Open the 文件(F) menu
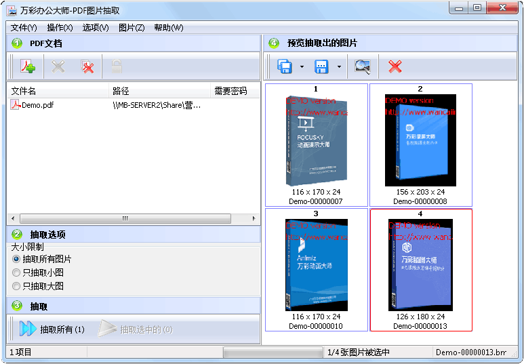 coord(24,28)
